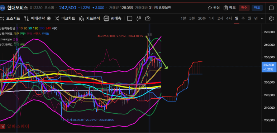Image resolution: width=277 pixels, height=133 pixels.
Task: Open AI예측 prediction tool
Action: pyautogui.click(x=113, y=18)
